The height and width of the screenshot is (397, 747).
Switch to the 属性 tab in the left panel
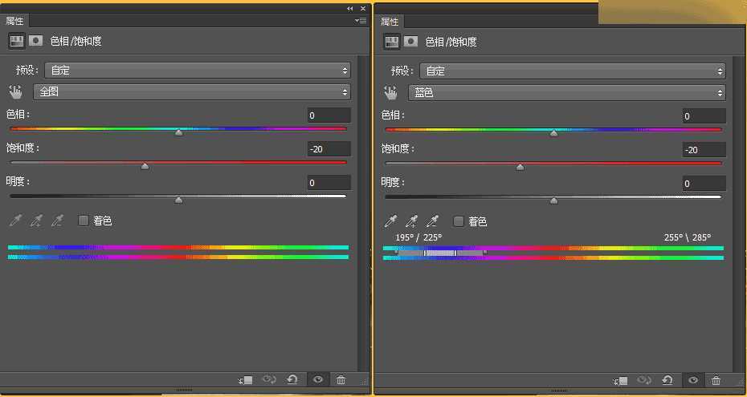point(15,21)
